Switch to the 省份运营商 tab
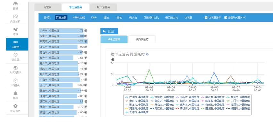The width and height of the screenshot is (273, 123). click(76, 7)
